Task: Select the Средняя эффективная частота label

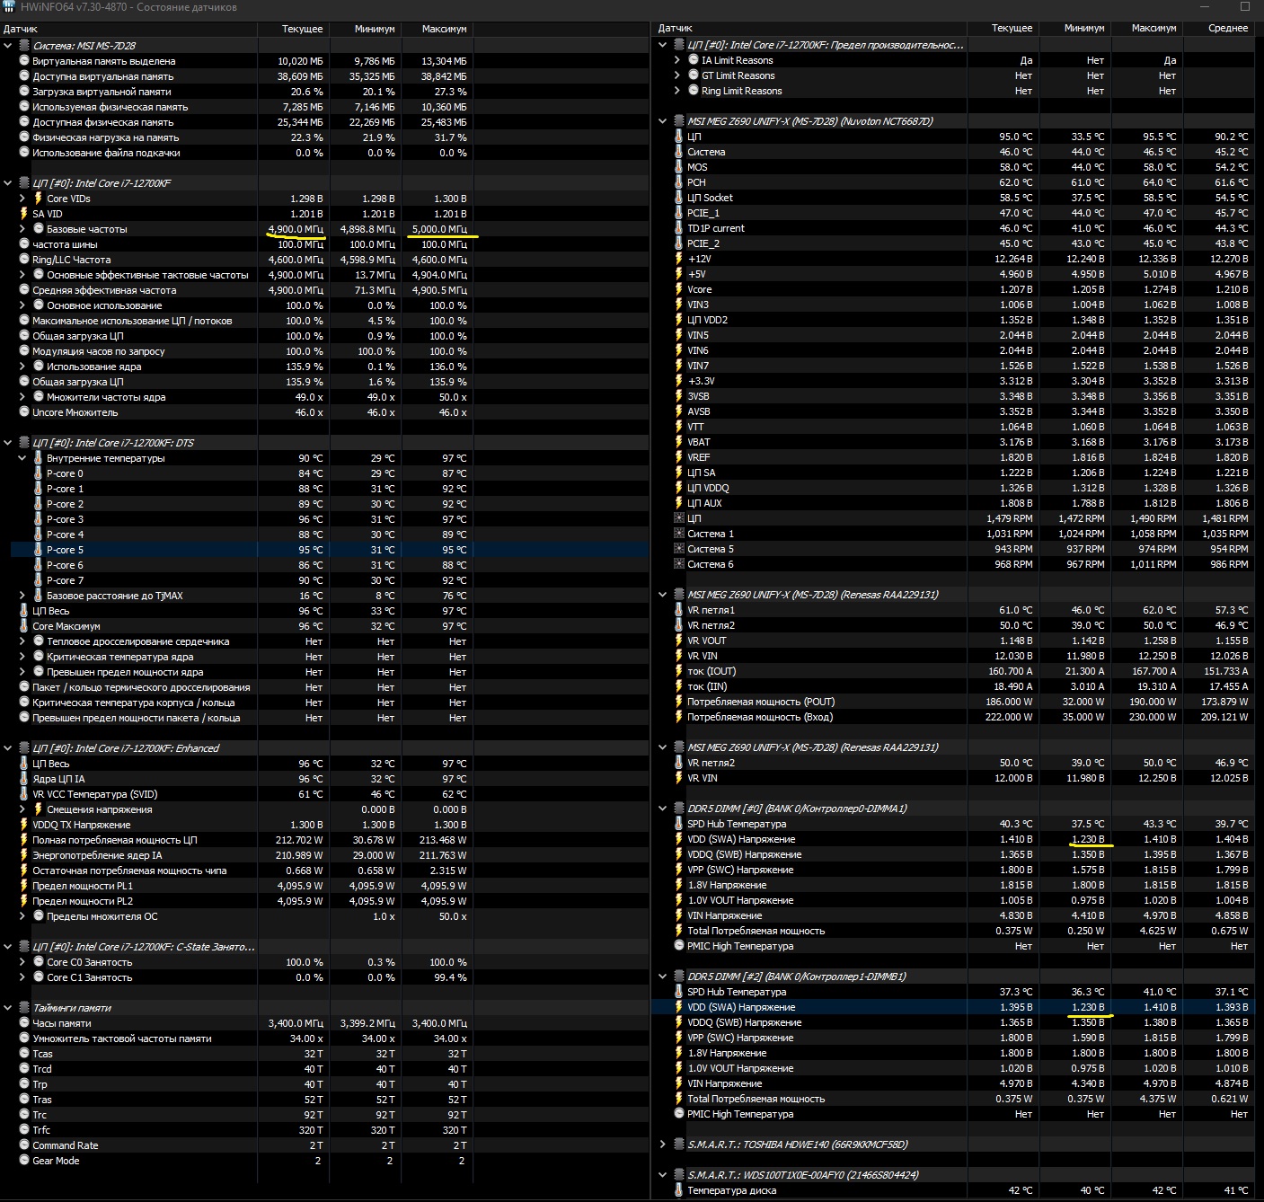Action: click(104, 290)
